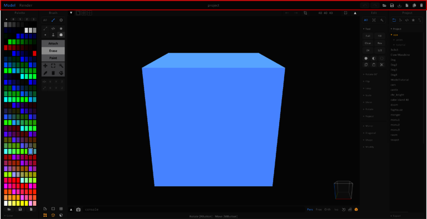Click the Undo arrow in the top bar

point(365,6)
